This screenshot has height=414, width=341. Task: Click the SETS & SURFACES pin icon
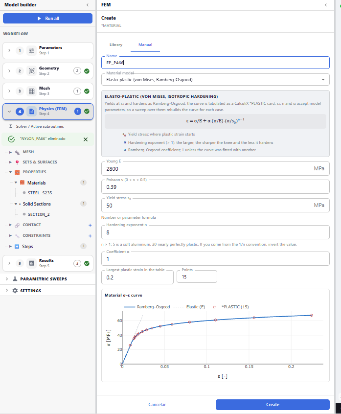click(x=17, y=162)
